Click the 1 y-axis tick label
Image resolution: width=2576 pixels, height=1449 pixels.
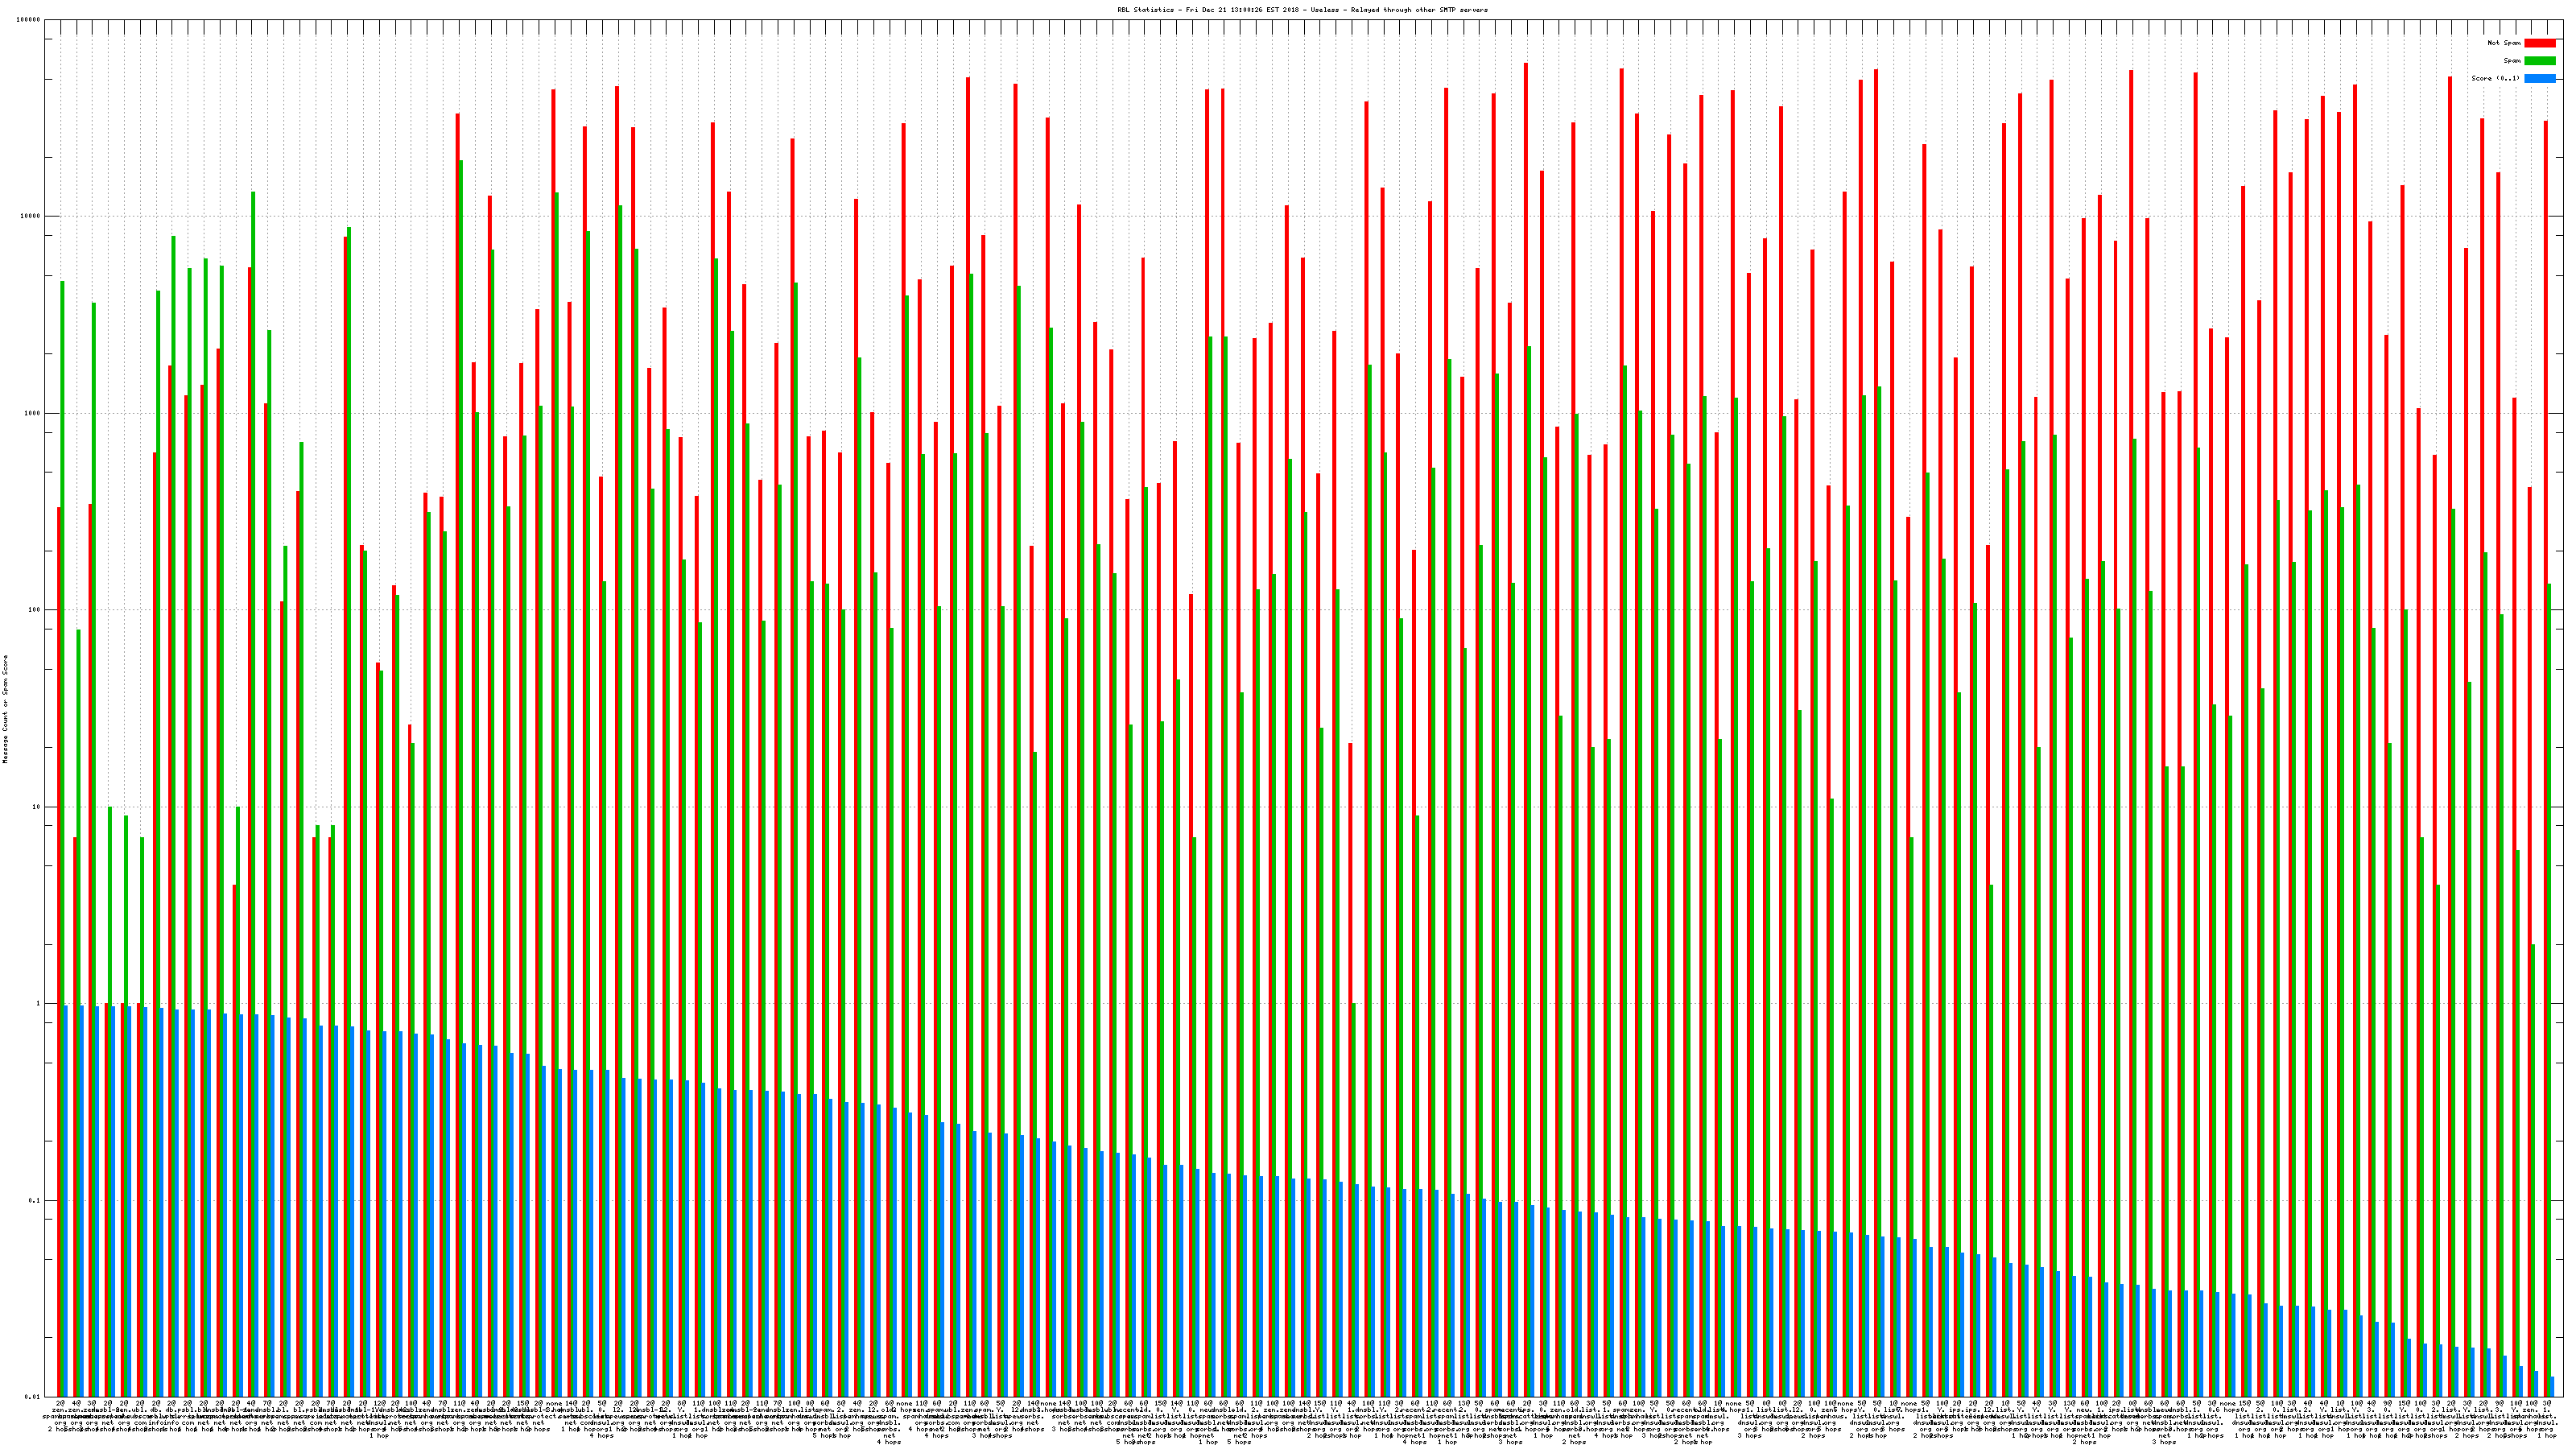tap(39, 1004)
